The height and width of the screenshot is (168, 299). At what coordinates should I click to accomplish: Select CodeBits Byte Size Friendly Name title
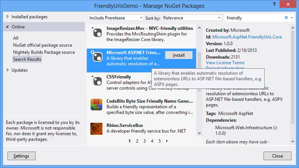149,101
